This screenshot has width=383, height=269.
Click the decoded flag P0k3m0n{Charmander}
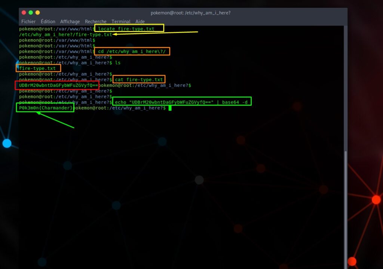pyautogui.click(x=45, y=108)
